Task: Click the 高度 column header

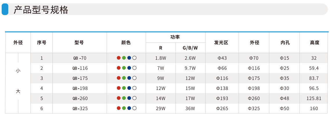Action: tap(314, 43)
